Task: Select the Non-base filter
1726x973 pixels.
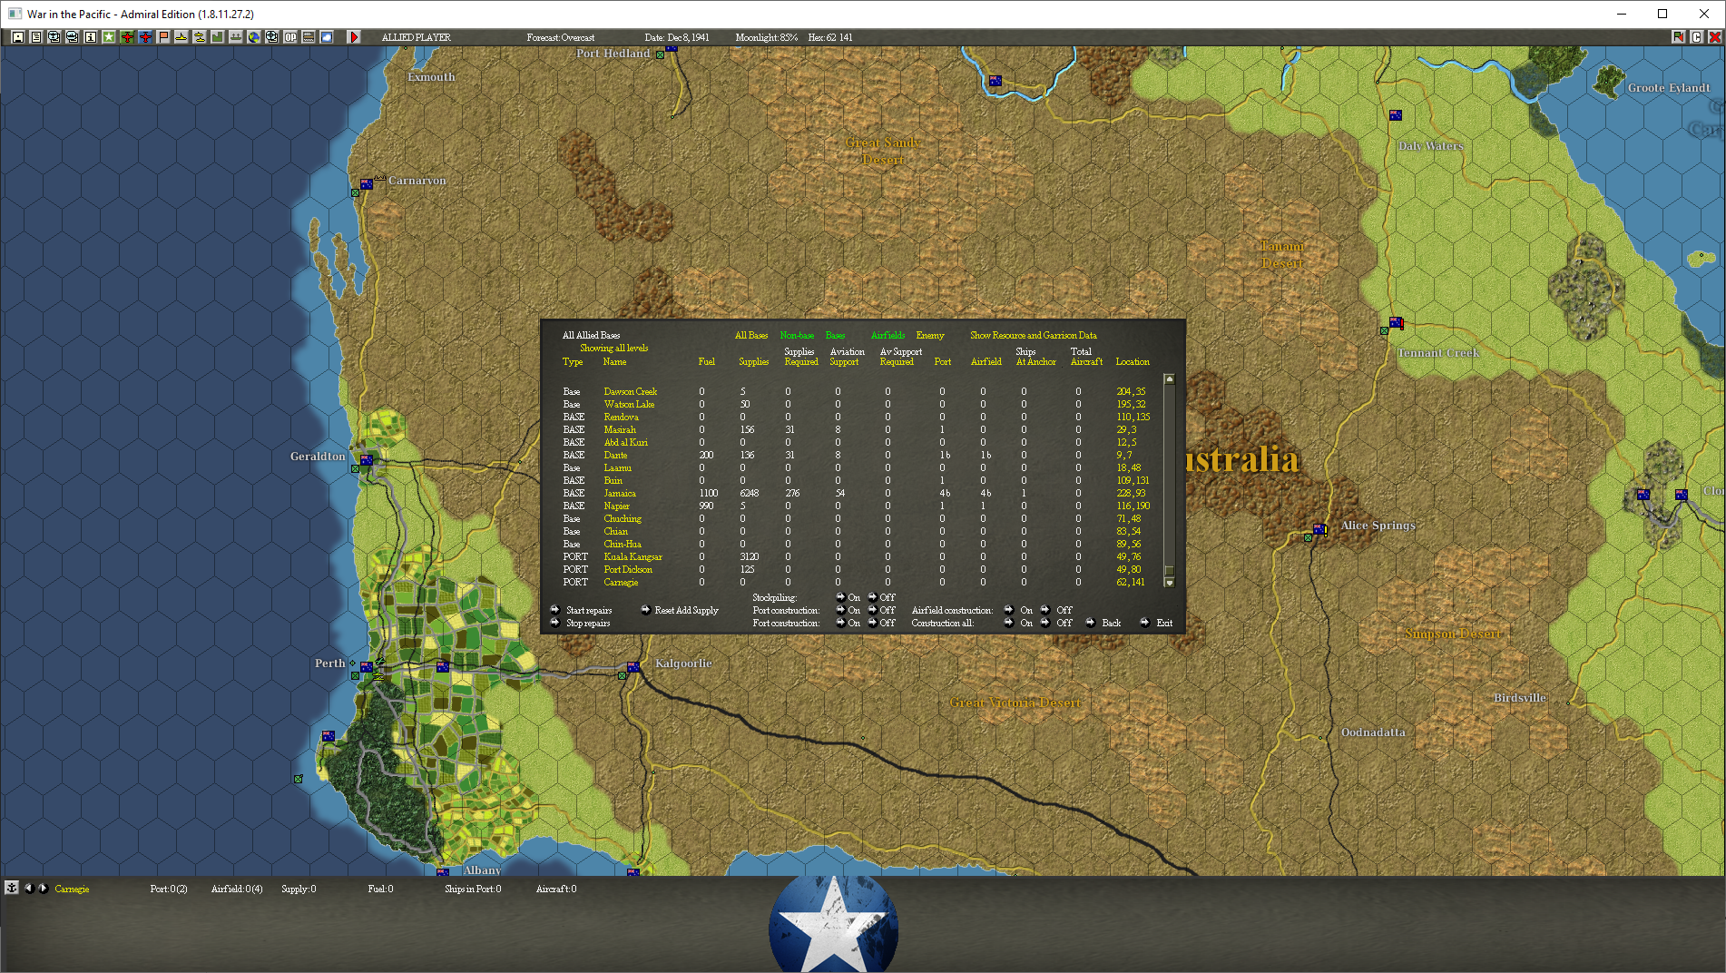Action: click(x=797, y=336)
